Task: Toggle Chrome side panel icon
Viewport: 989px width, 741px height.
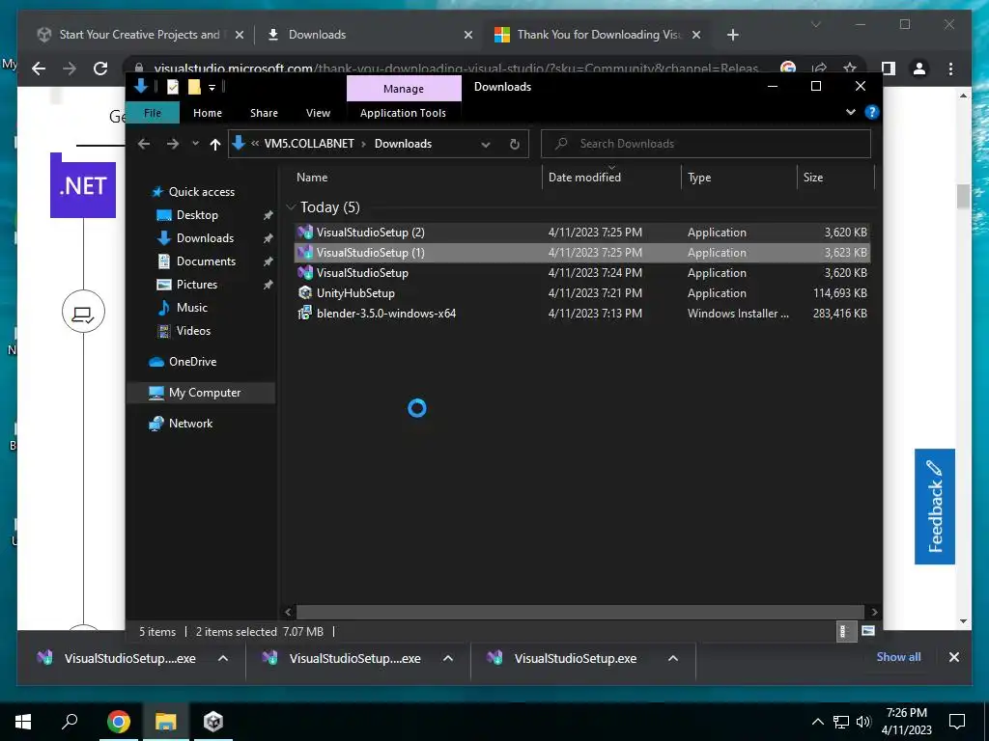Action: 889,69
